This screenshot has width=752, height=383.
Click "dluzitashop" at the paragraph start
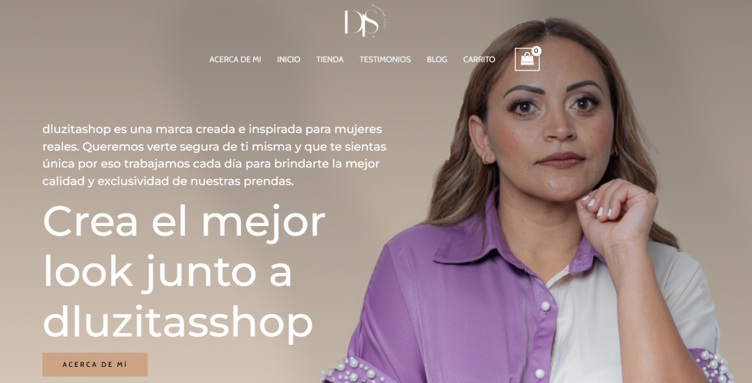coord(76,129)
